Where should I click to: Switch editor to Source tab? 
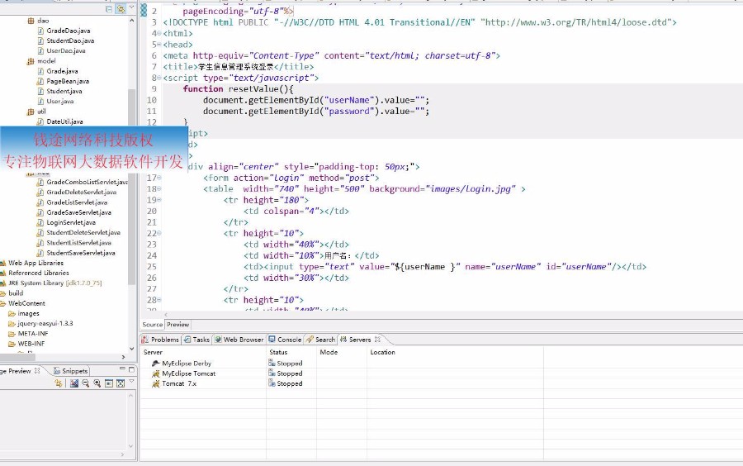pos(152,325)
